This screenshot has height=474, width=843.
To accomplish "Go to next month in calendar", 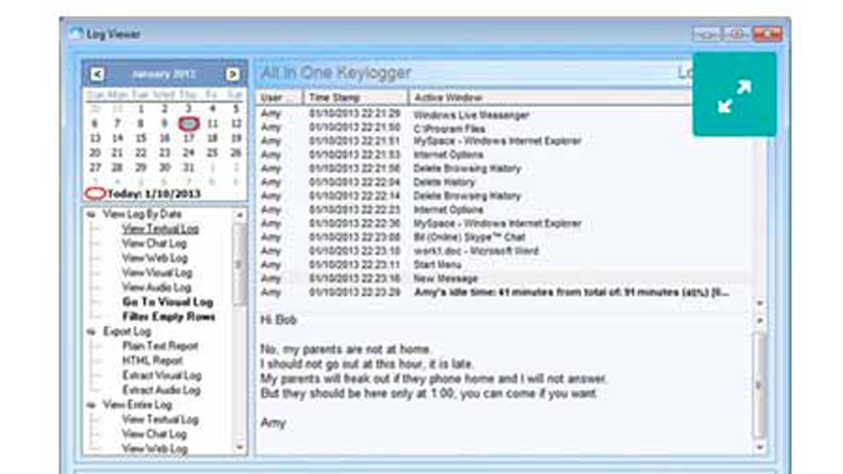I will (x=232, y=74).
